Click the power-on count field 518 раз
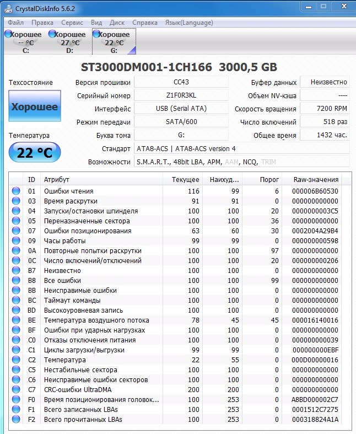This screenshot has width=356, height=434. click(325, 122)
